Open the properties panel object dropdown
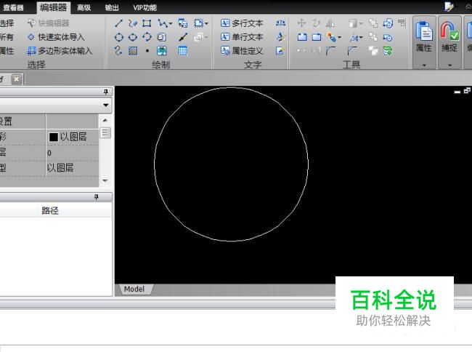Viewport: 472px width, 352px height. 106,105
